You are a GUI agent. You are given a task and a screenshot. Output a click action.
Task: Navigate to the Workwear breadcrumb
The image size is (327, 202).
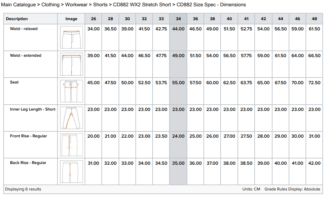click(76, 5)
